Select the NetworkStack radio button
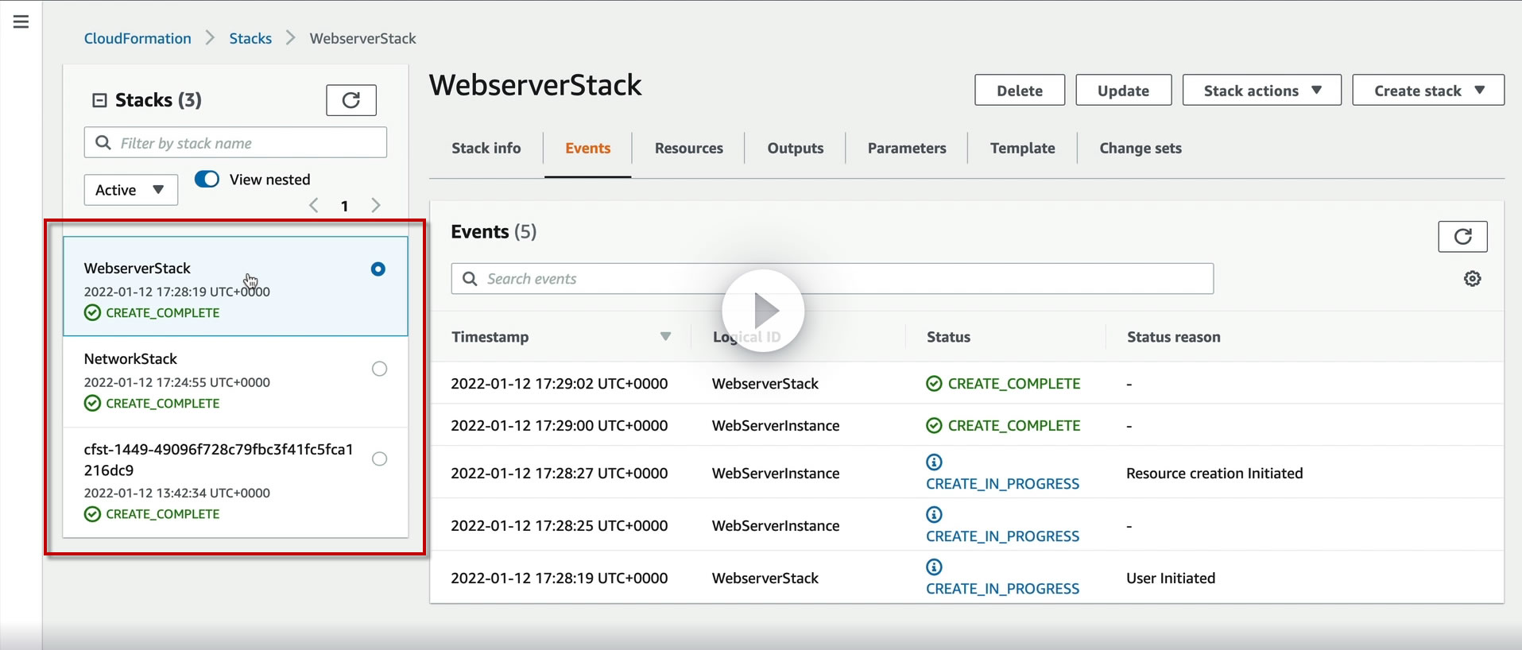 [380, 369]
